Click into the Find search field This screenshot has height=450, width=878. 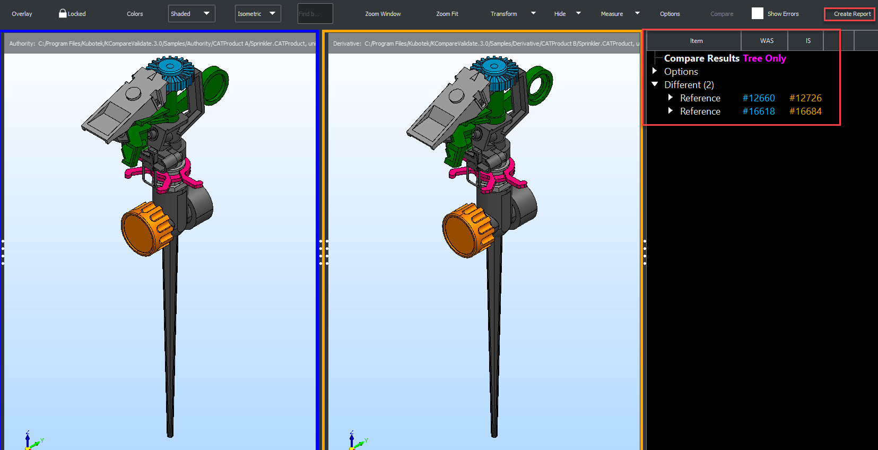tap(315, 14)
